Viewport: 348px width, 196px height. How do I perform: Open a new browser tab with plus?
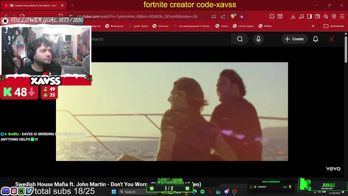point(72,5)
